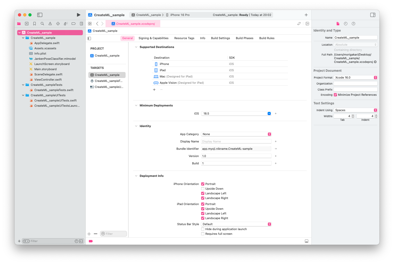Open the Indent Using dropdown
This screenshot has height=264, width=394.
(355, 110)
